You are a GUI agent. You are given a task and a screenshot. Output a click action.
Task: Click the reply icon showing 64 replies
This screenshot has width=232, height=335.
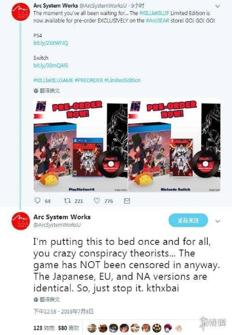coord(37,201)
